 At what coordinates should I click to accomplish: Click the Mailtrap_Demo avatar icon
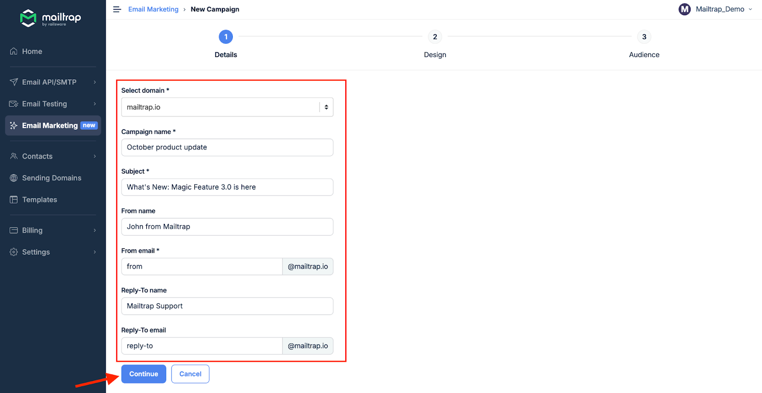[685, 9]
